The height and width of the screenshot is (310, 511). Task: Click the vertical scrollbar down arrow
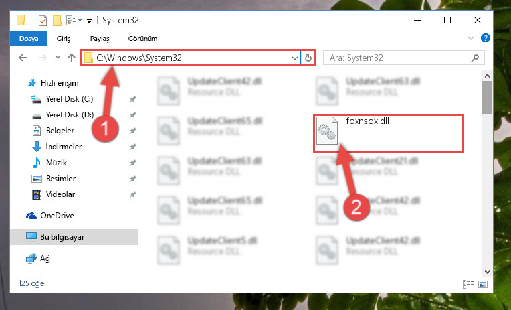tap(488, 272)
